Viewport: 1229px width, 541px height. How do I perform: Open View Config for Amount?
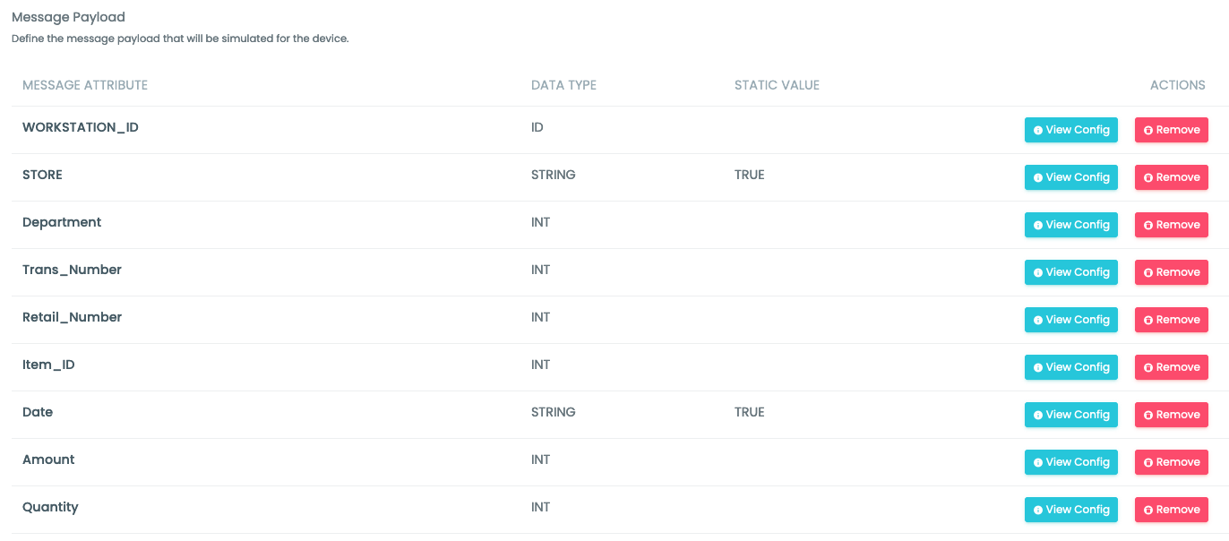pos(1071,462)
